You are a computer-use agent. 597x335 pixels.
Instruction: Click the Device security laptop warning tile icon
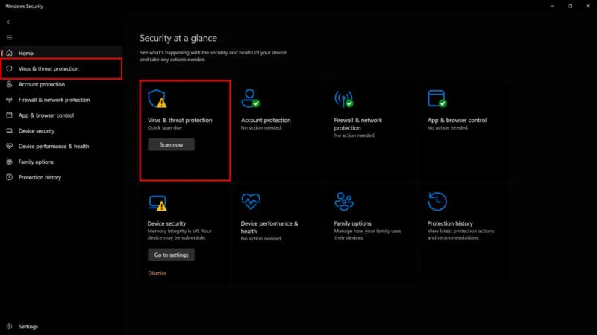pyautogui.click(x=157, y=202)
